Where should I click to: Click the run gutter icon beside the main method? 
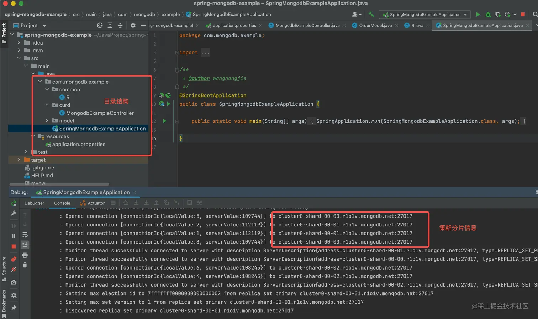point(164,121)
